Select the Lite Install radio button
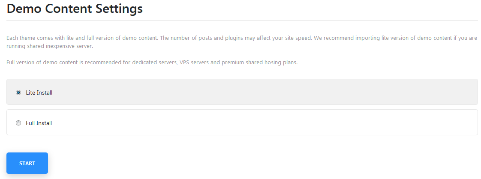The width and height of the screenshot is (481, 179). click(x=18, y=92)
